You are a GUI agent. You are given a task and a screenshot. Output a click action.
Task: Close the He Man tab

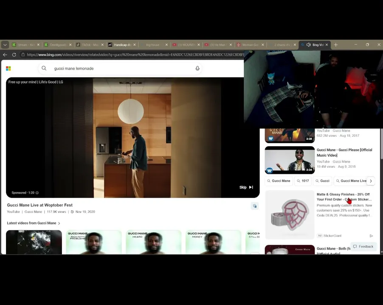[231, 45]
